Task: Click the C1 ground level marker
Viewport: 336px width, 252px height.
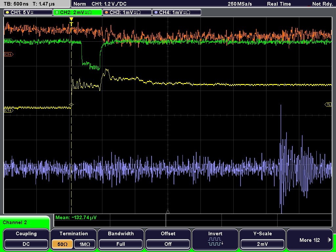Action: click(x=9, y=110)
